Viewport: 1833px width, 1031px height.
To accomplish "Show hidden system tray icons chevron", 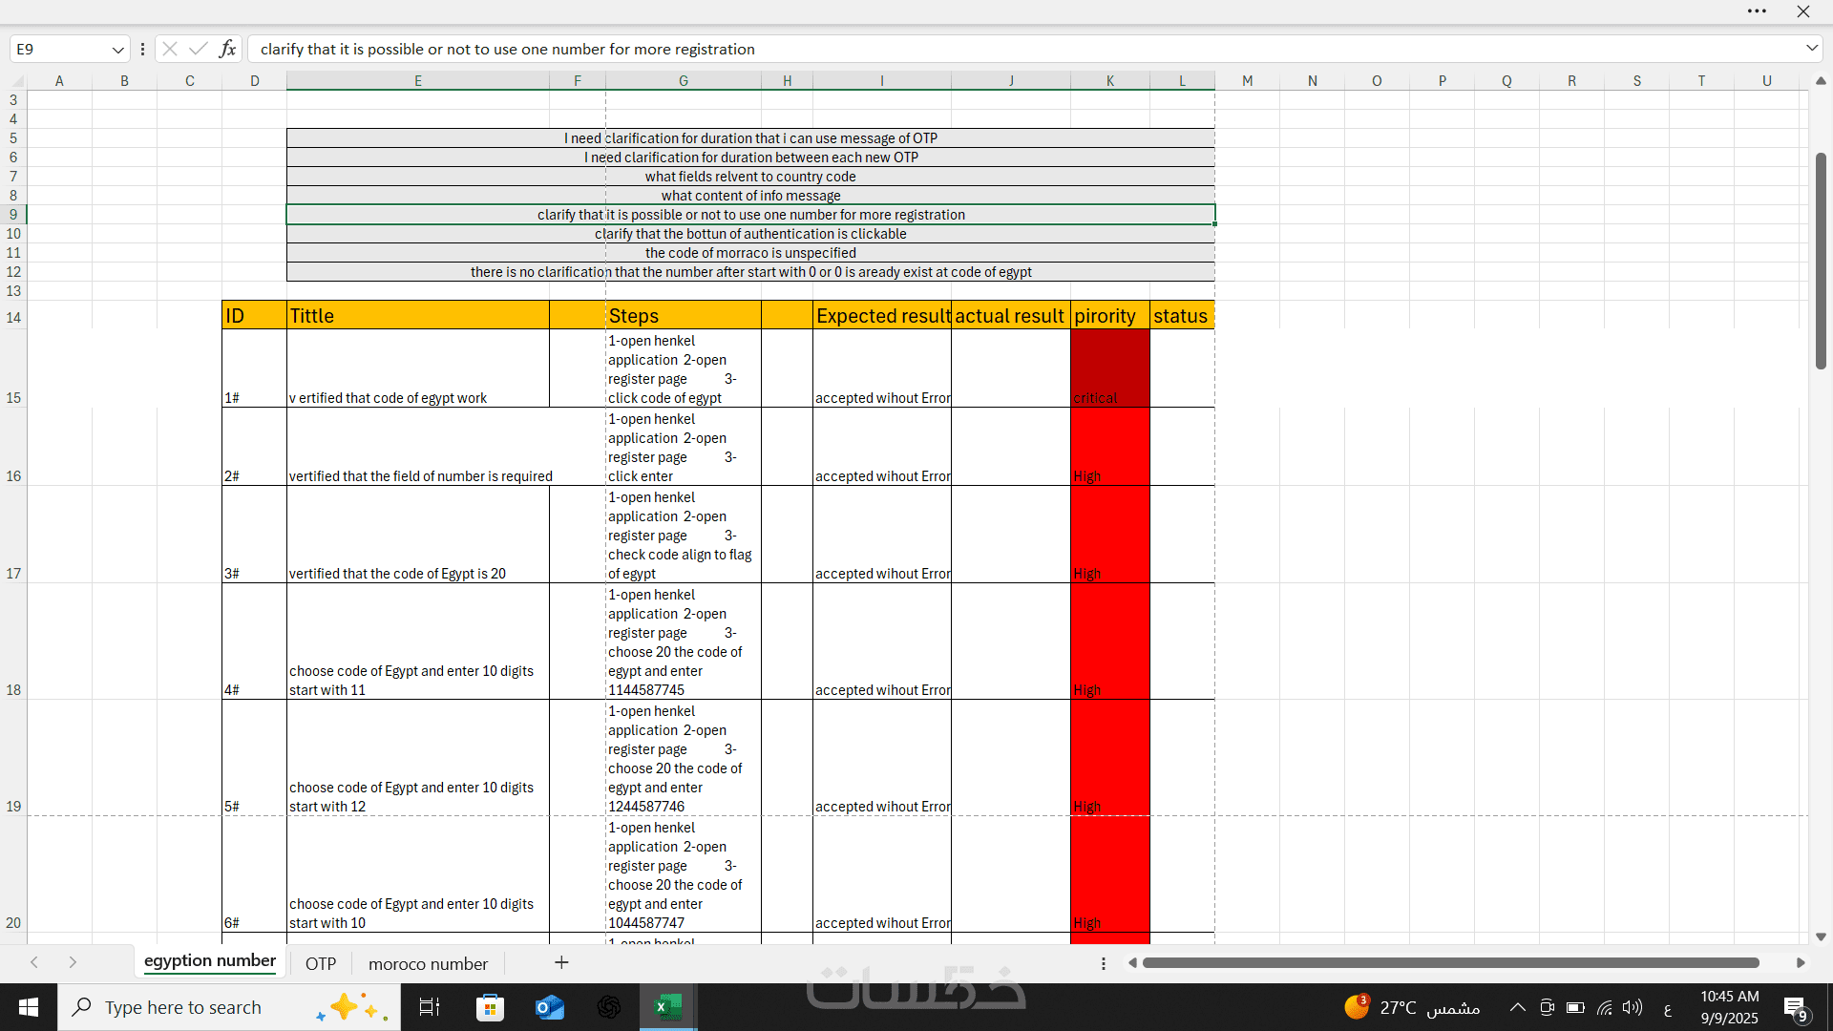I will coord(1517,1007).
